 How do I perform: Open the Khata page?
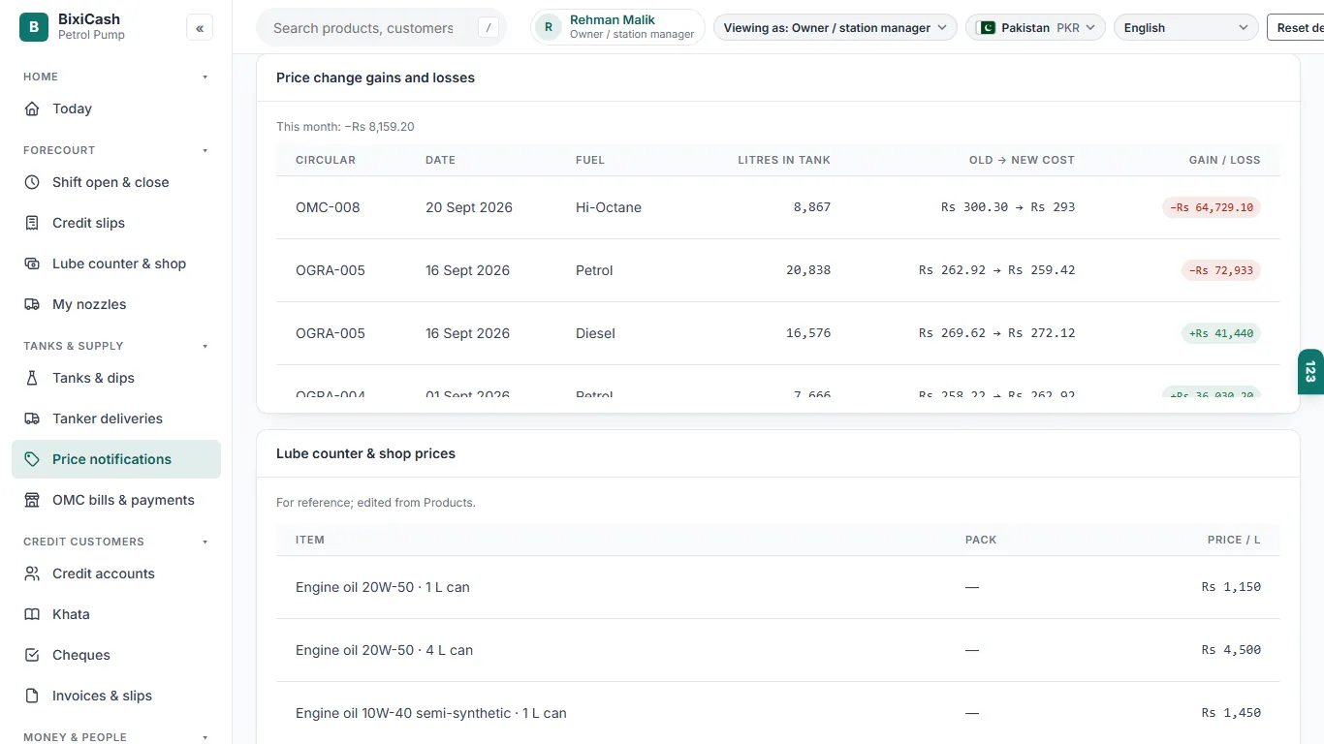(x=116, y=614)
